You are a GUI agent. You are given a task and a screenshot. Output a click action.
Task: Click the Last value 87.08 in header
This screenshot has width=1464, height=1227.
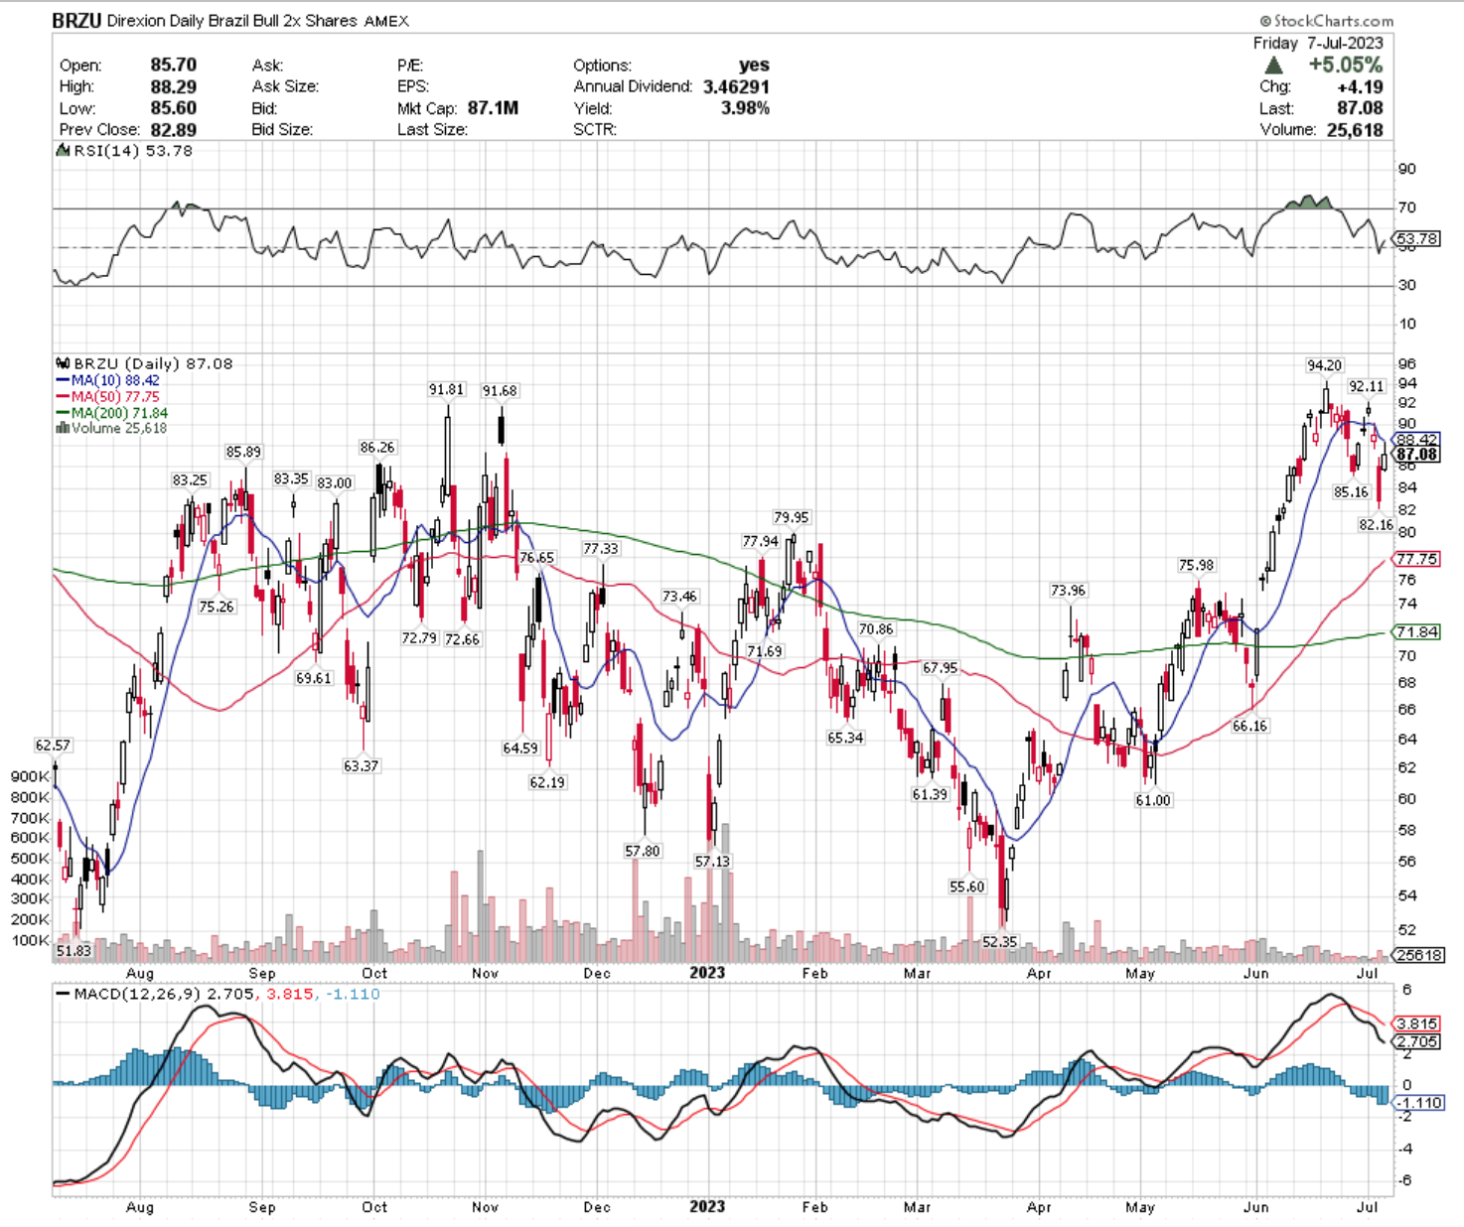1360,108
